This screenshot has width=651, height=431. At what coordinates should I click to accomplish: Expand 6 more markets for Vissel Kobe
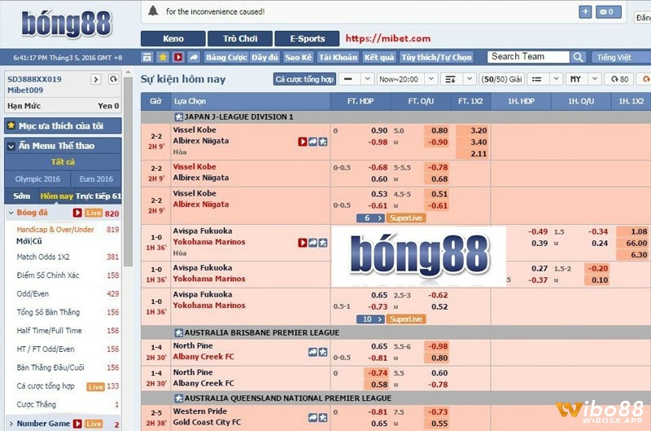(370, 218)
